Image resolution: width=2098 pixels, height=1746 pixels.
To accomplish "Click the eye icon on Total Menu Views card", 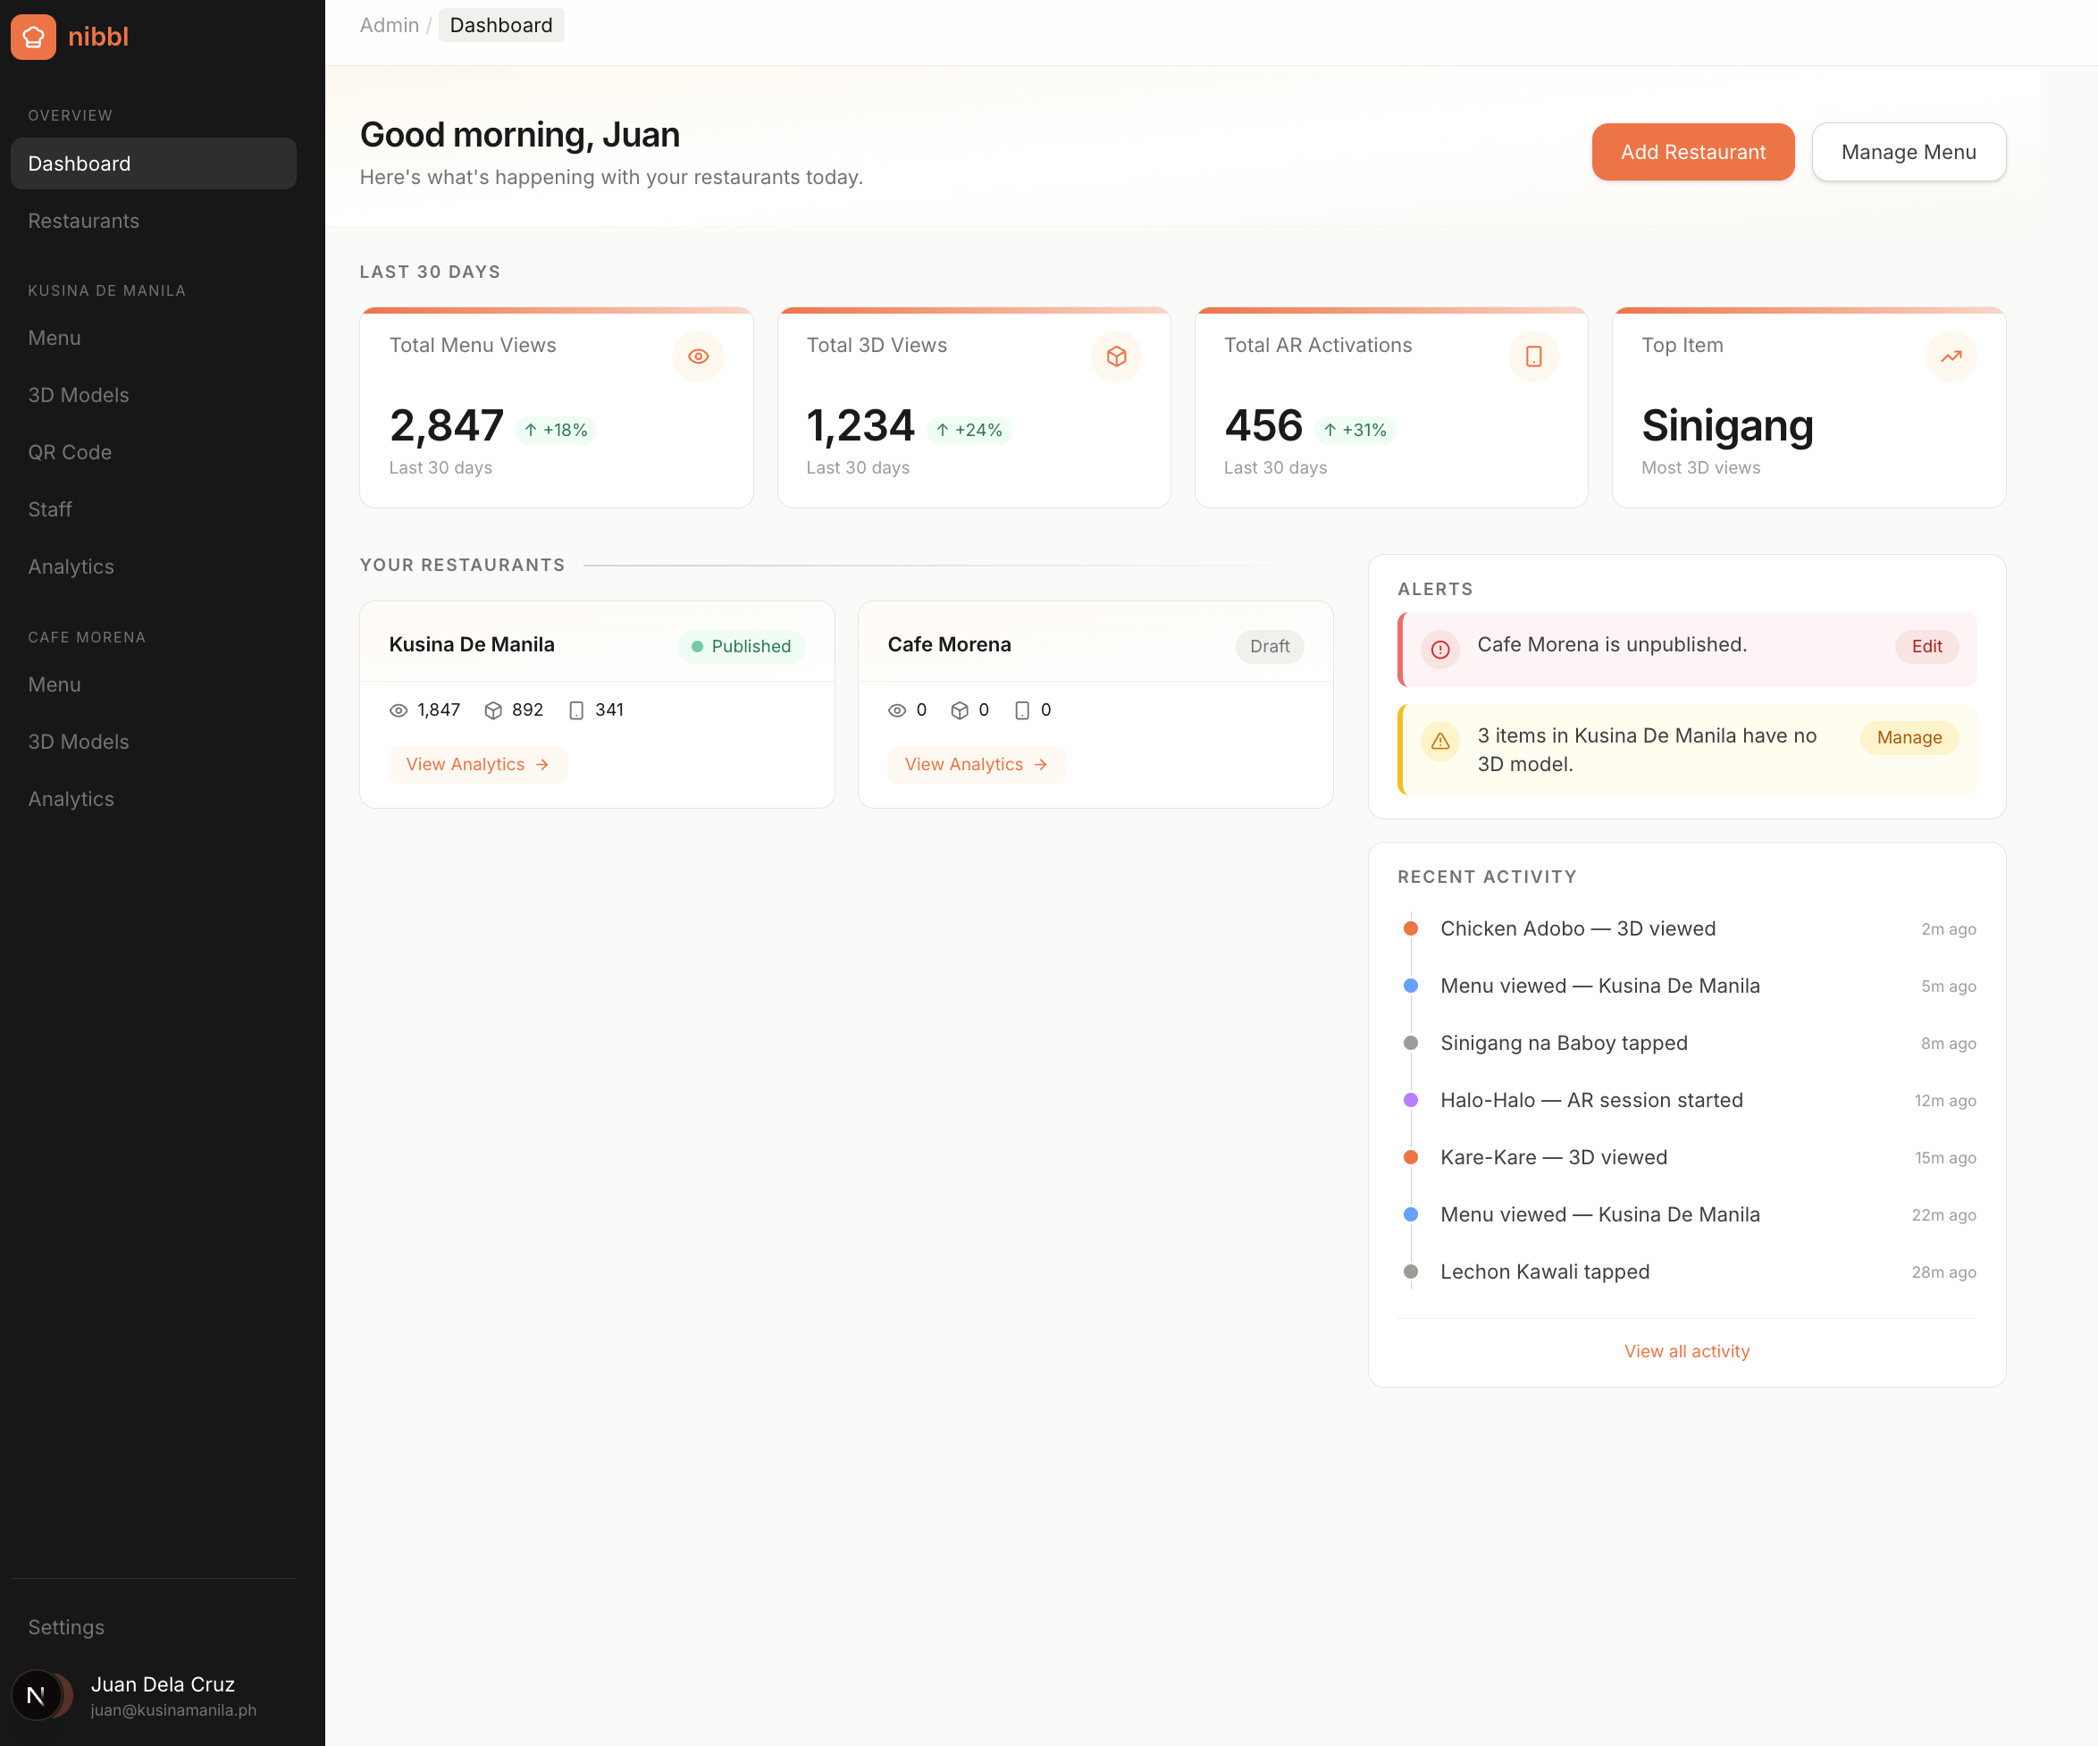I will coord(699,357).
